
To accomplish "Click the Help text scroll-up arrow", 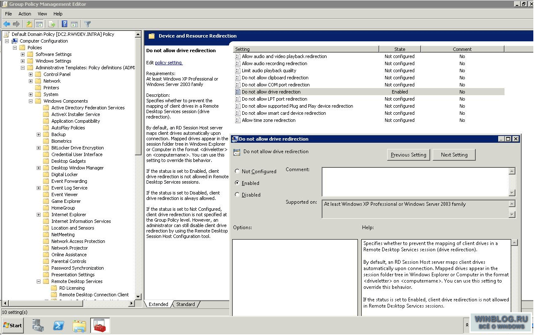I will [515, 243].
